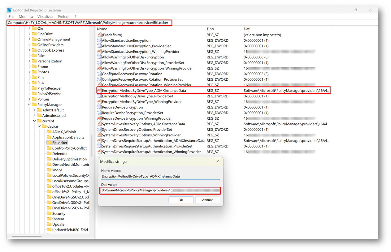Click the tree pane vertical scrollbar thumb
This screenshot has width=391, height=252.
(92, 146)
